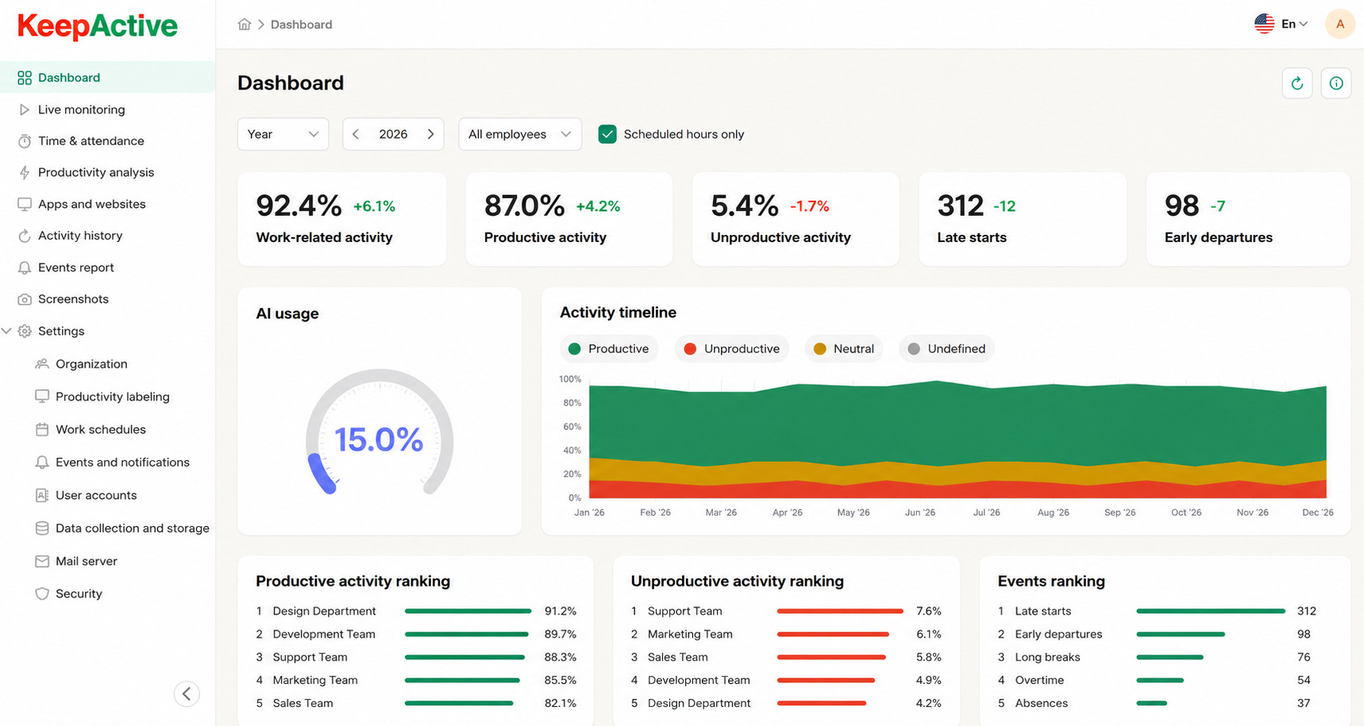This screenshot has height=726, width=1364.
Task: Click the Events report bell icon
Action: coord(25,267)
